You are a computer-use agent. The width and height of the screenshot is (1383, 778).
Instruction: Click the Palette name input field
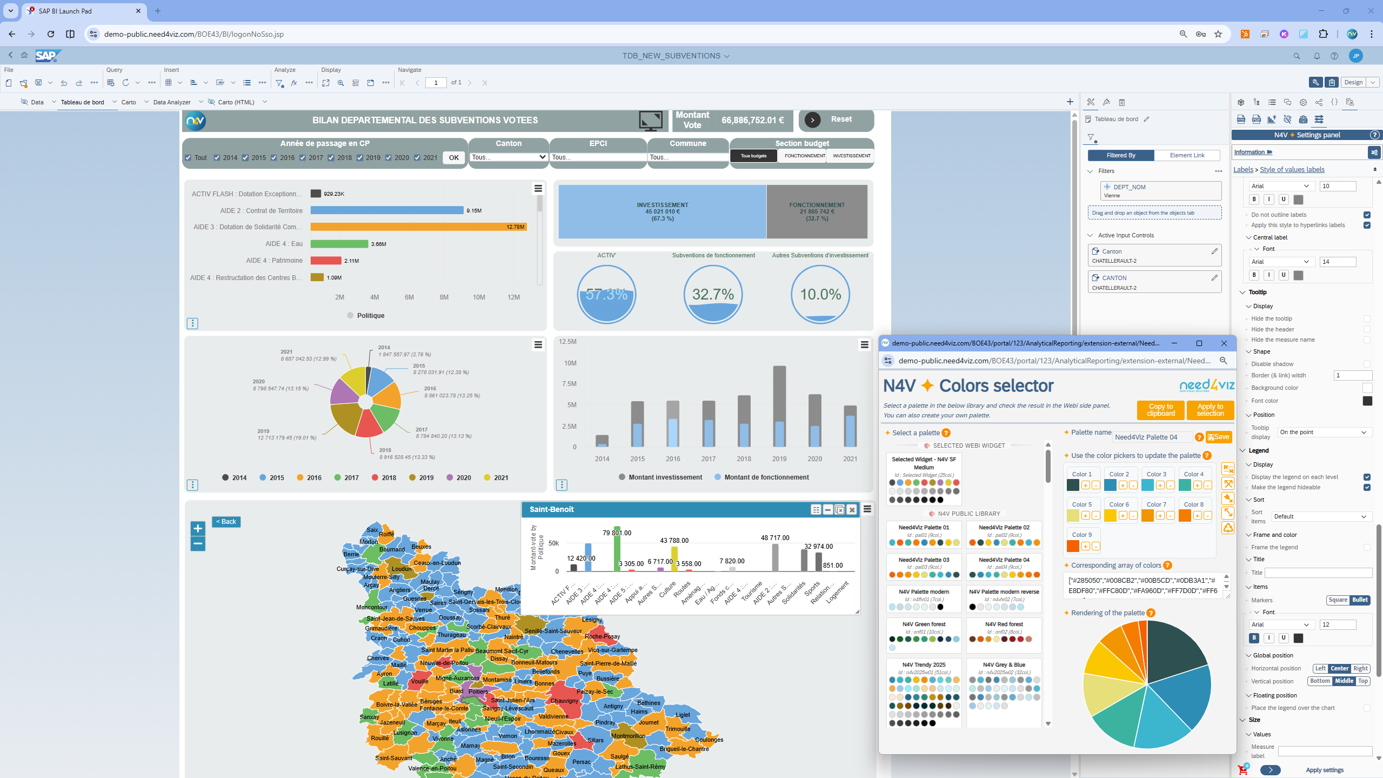(x=1152, y=437)
